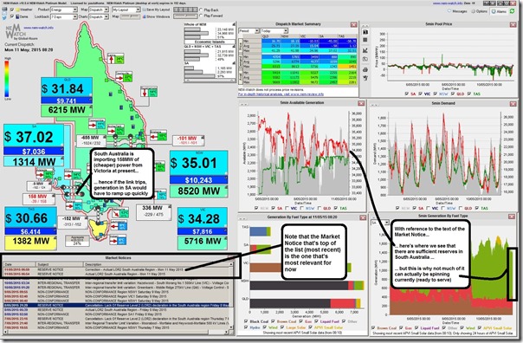Screen dimensions: 523x343
Task: Toggle the Weather checkbox
Action: point(12,10)
